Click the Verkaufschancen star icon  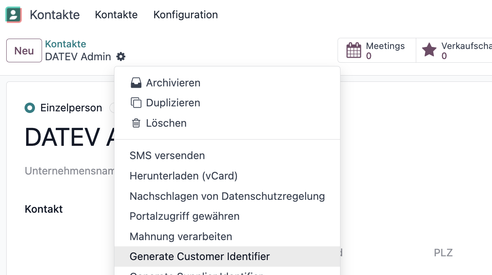click(429, 50)
